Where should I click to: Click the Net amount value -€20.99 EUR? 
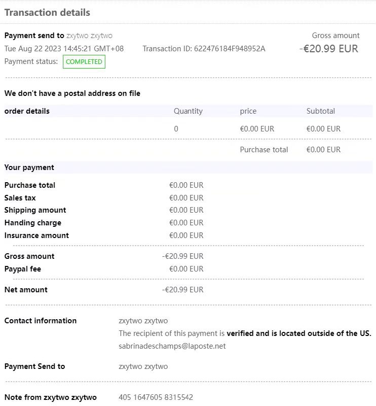(182, 290)
